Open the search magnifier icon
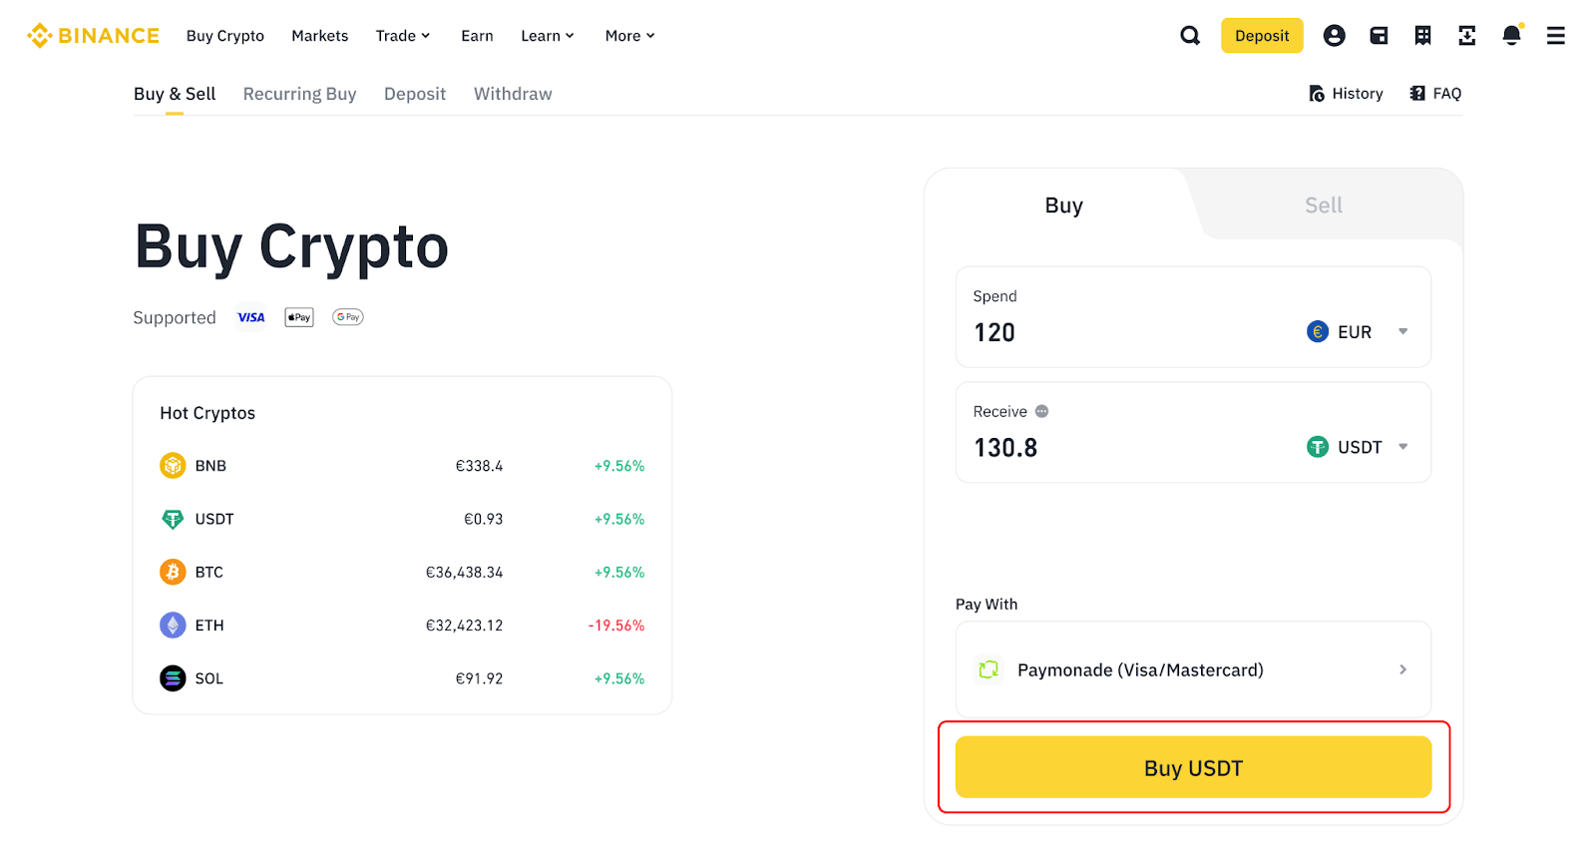 tap(1190, 36)
